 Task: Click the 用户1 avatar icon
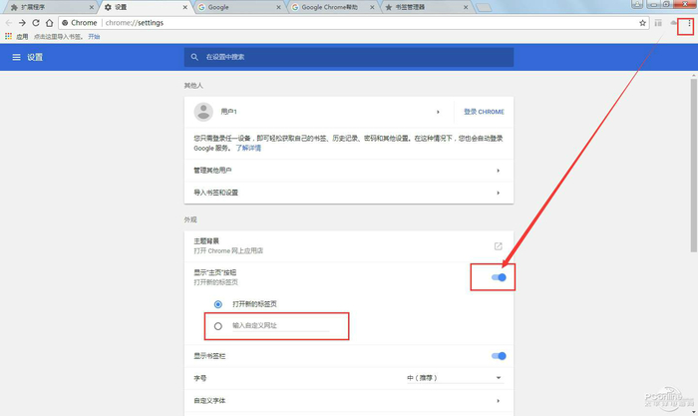pos(203,112)
